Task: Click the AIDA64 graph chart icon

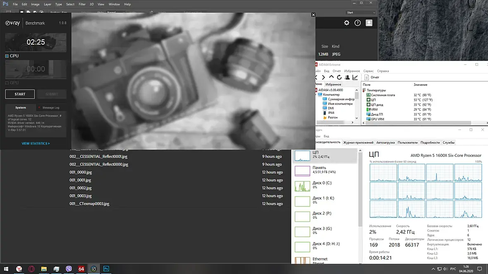Action: click(355, 77)
